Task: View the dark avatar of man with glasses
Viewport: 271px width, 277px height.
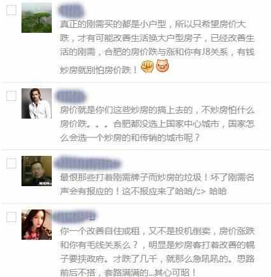Action: [37, 171]
